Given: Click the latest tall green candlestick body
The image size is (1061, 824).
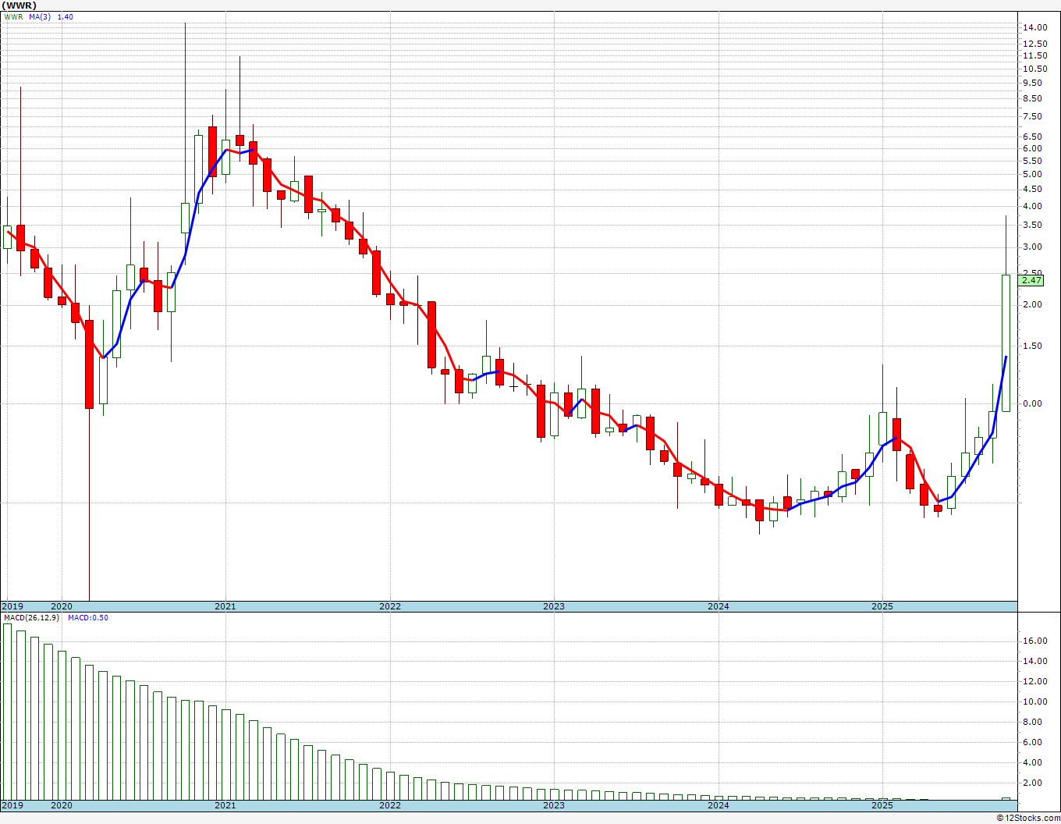Looking at the screenshot, I should pos(1006,343).
